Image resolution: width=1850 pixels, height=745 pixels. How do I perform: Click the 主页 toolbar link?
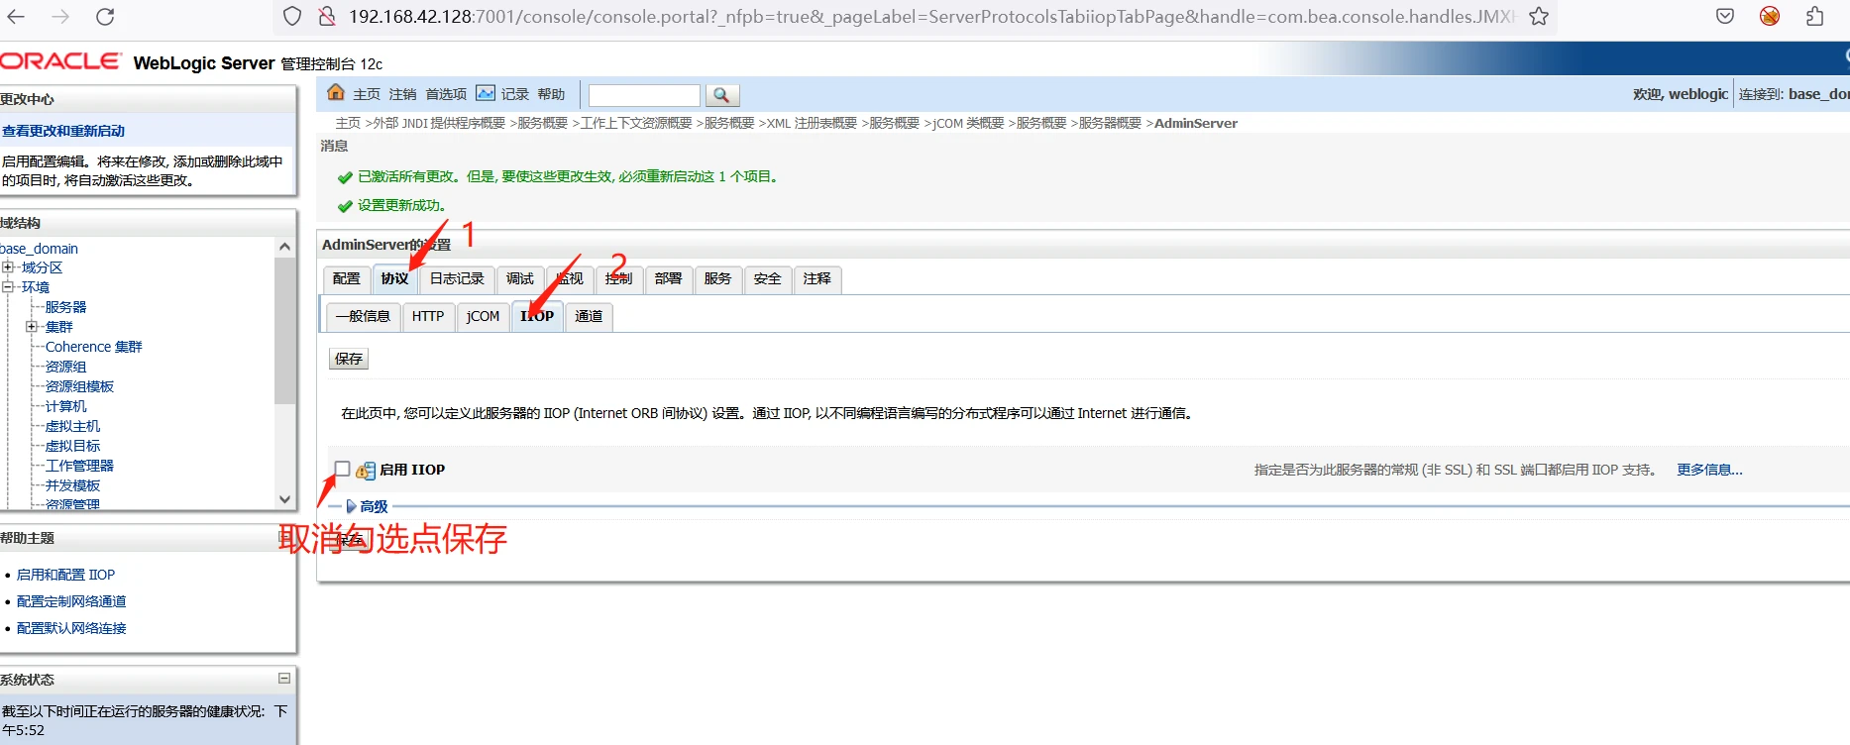[367, 94]
